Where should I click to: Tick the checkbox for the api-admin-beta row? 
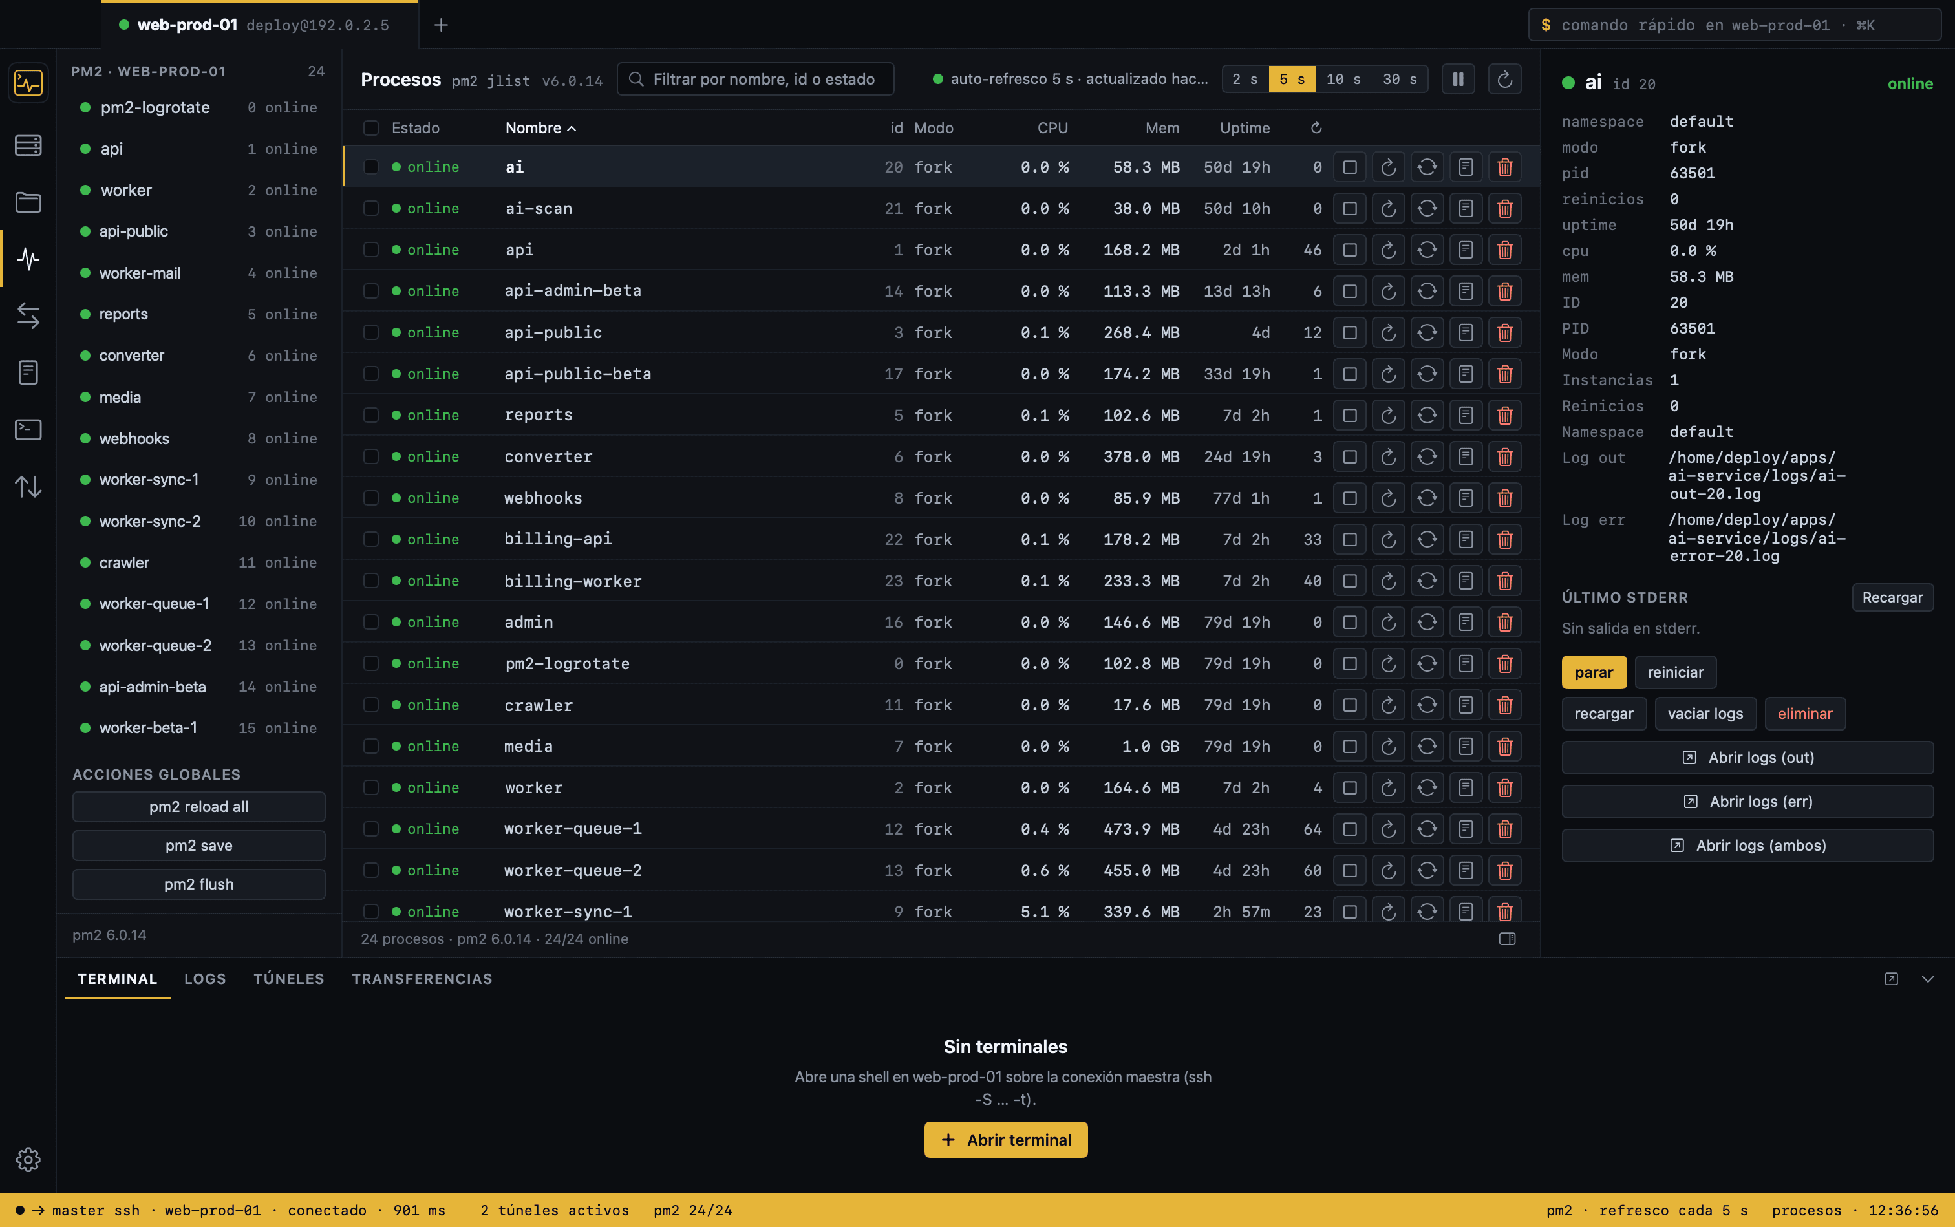click(x=371, y=292)
